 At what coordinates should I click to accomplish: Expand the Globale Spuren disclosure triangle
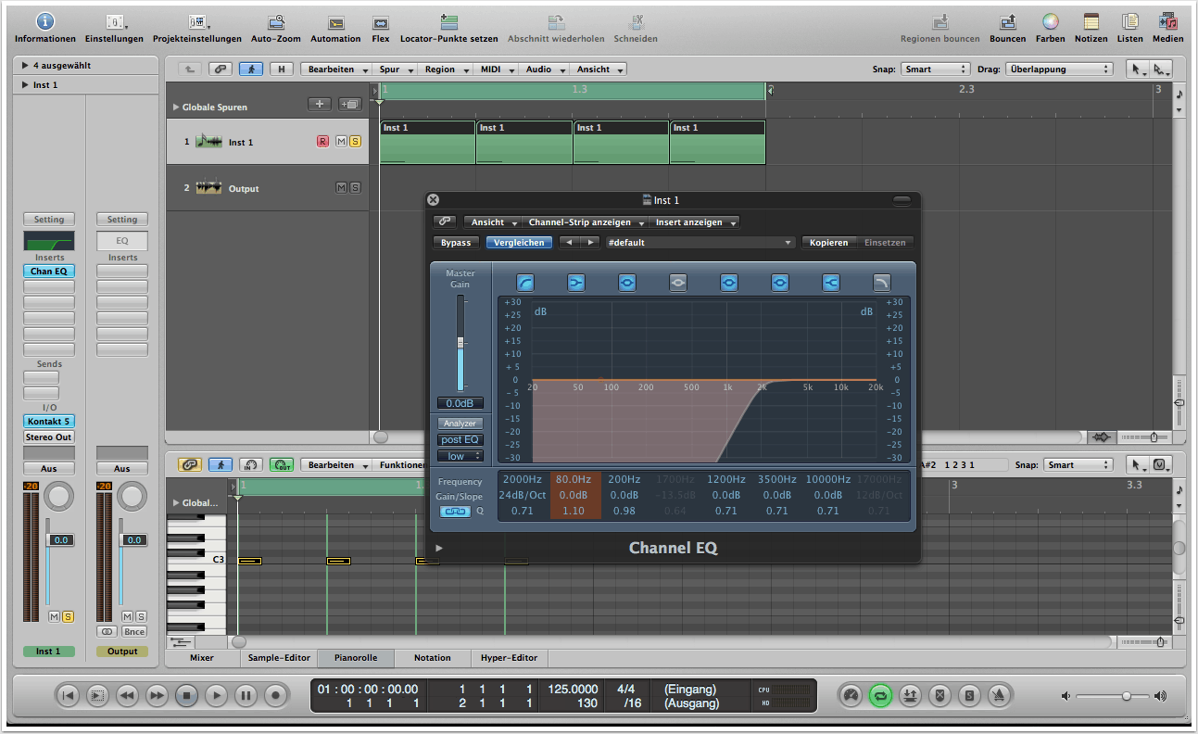click(176, 108)
